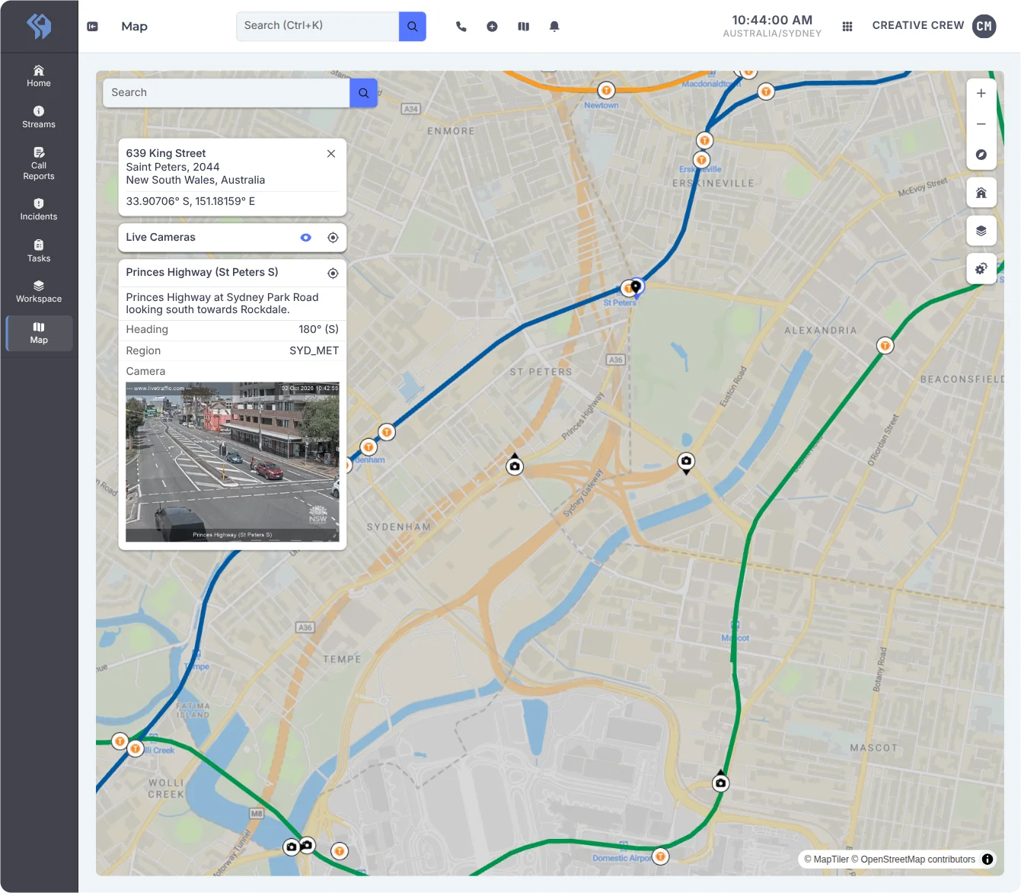Open map settings gear button

pos(981,269)
